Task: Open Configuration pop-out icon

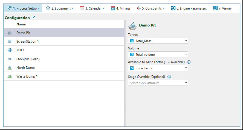Action: [x=33, y=18]
